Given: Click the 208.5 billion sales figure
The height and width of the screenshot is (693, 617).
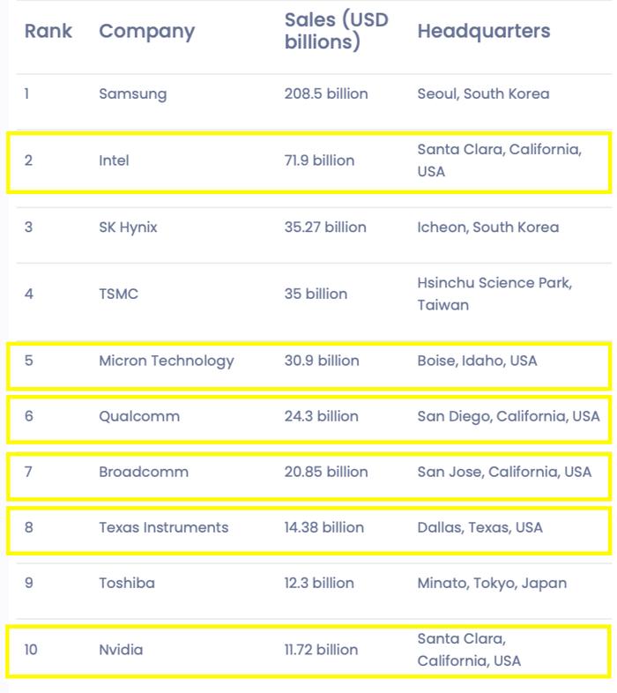Looking at the screenshot, I should 326,93.
